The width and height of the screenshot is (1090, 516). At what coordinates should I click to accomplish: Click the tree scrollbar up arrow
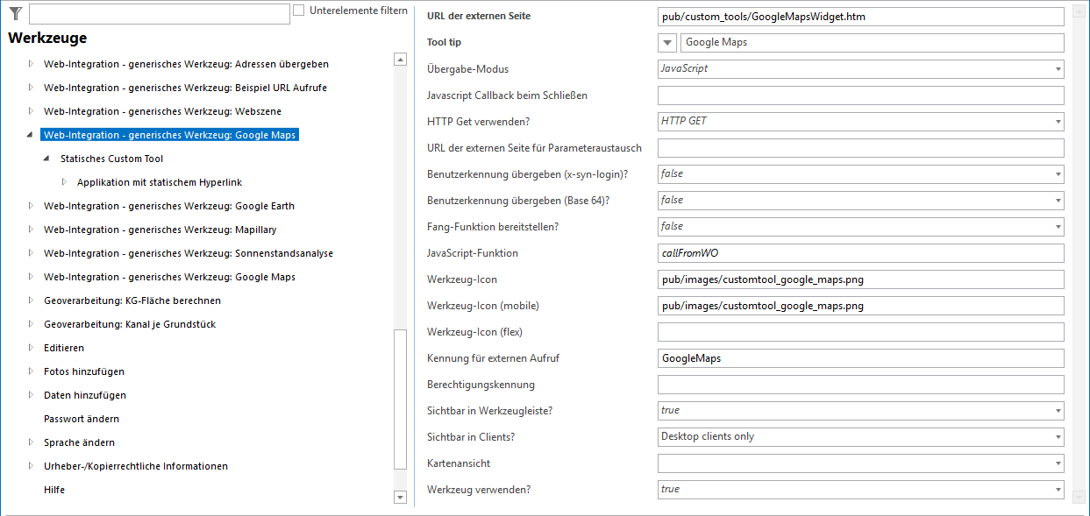tap(403, 60)
